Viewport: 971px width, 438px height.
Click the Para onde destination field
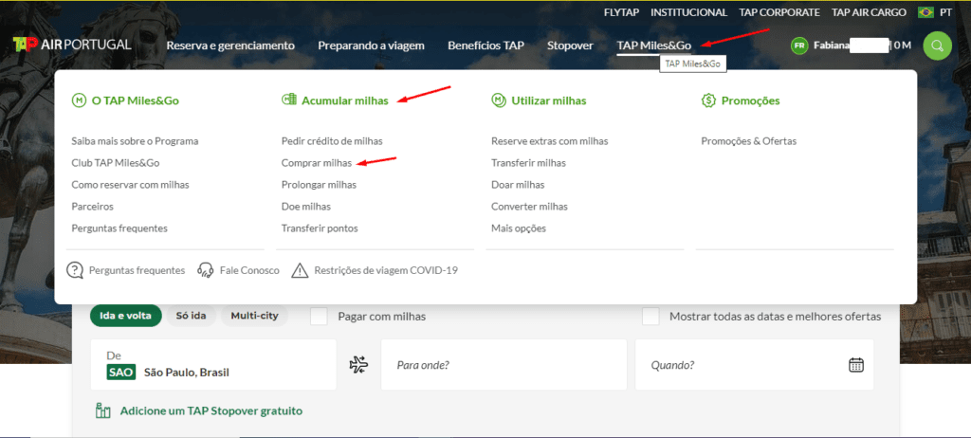pyautogui.click(x=504, y=365)
